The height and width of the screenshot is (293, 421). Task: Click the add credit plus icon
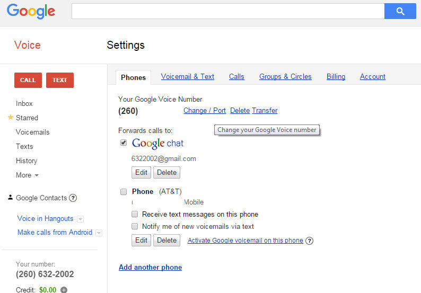point(64,290)
